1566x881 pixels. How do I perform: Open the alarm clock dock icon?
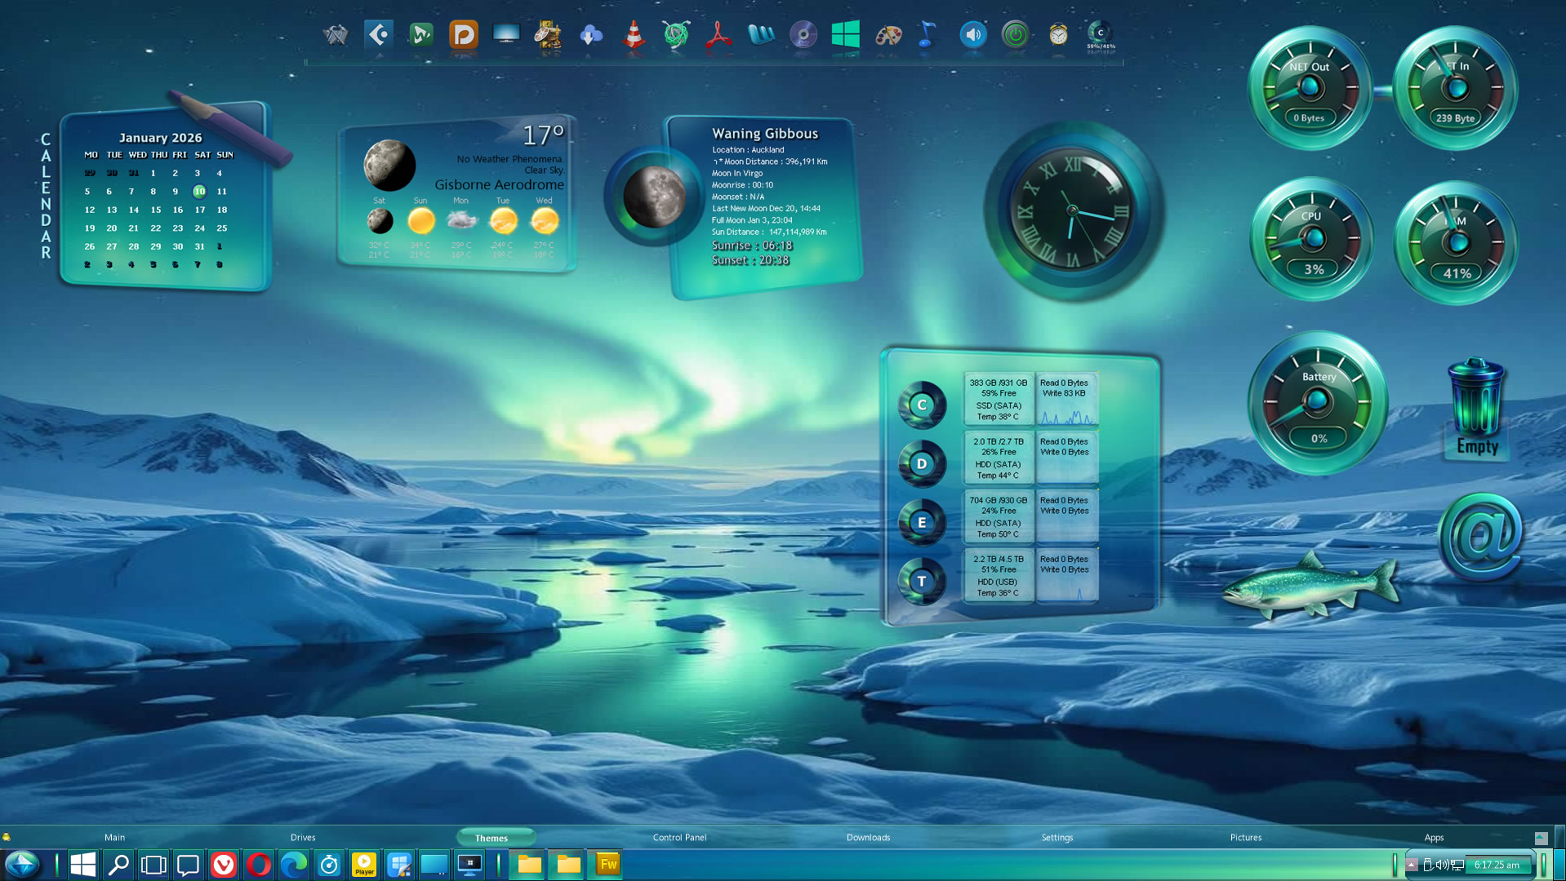(1058, 35)
